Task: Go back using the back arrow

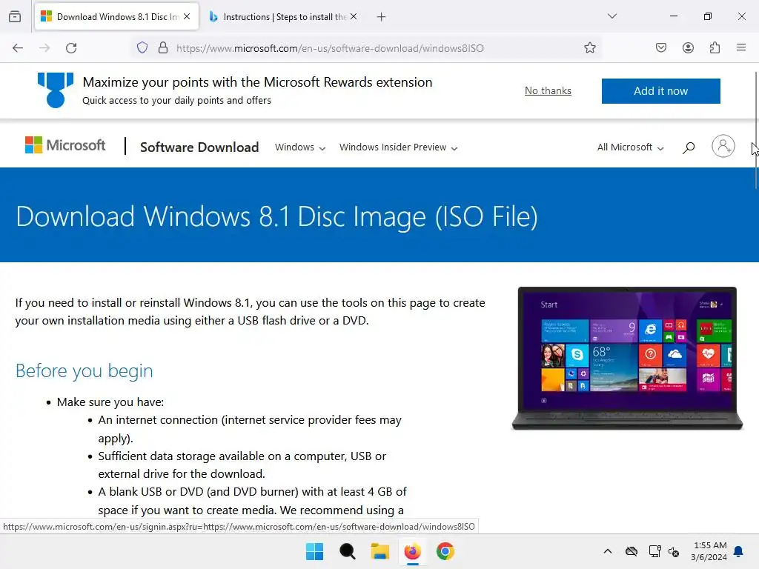Action: click(18, 48)
